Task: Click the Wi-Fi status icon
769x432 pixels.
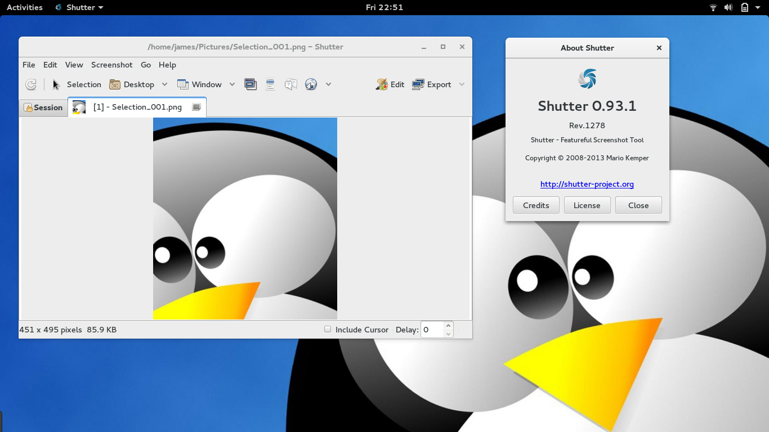Action: [713, 7]
